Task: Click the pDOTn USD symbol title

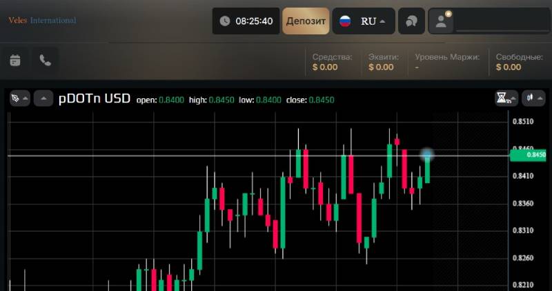Action: (x=95, y=98)
